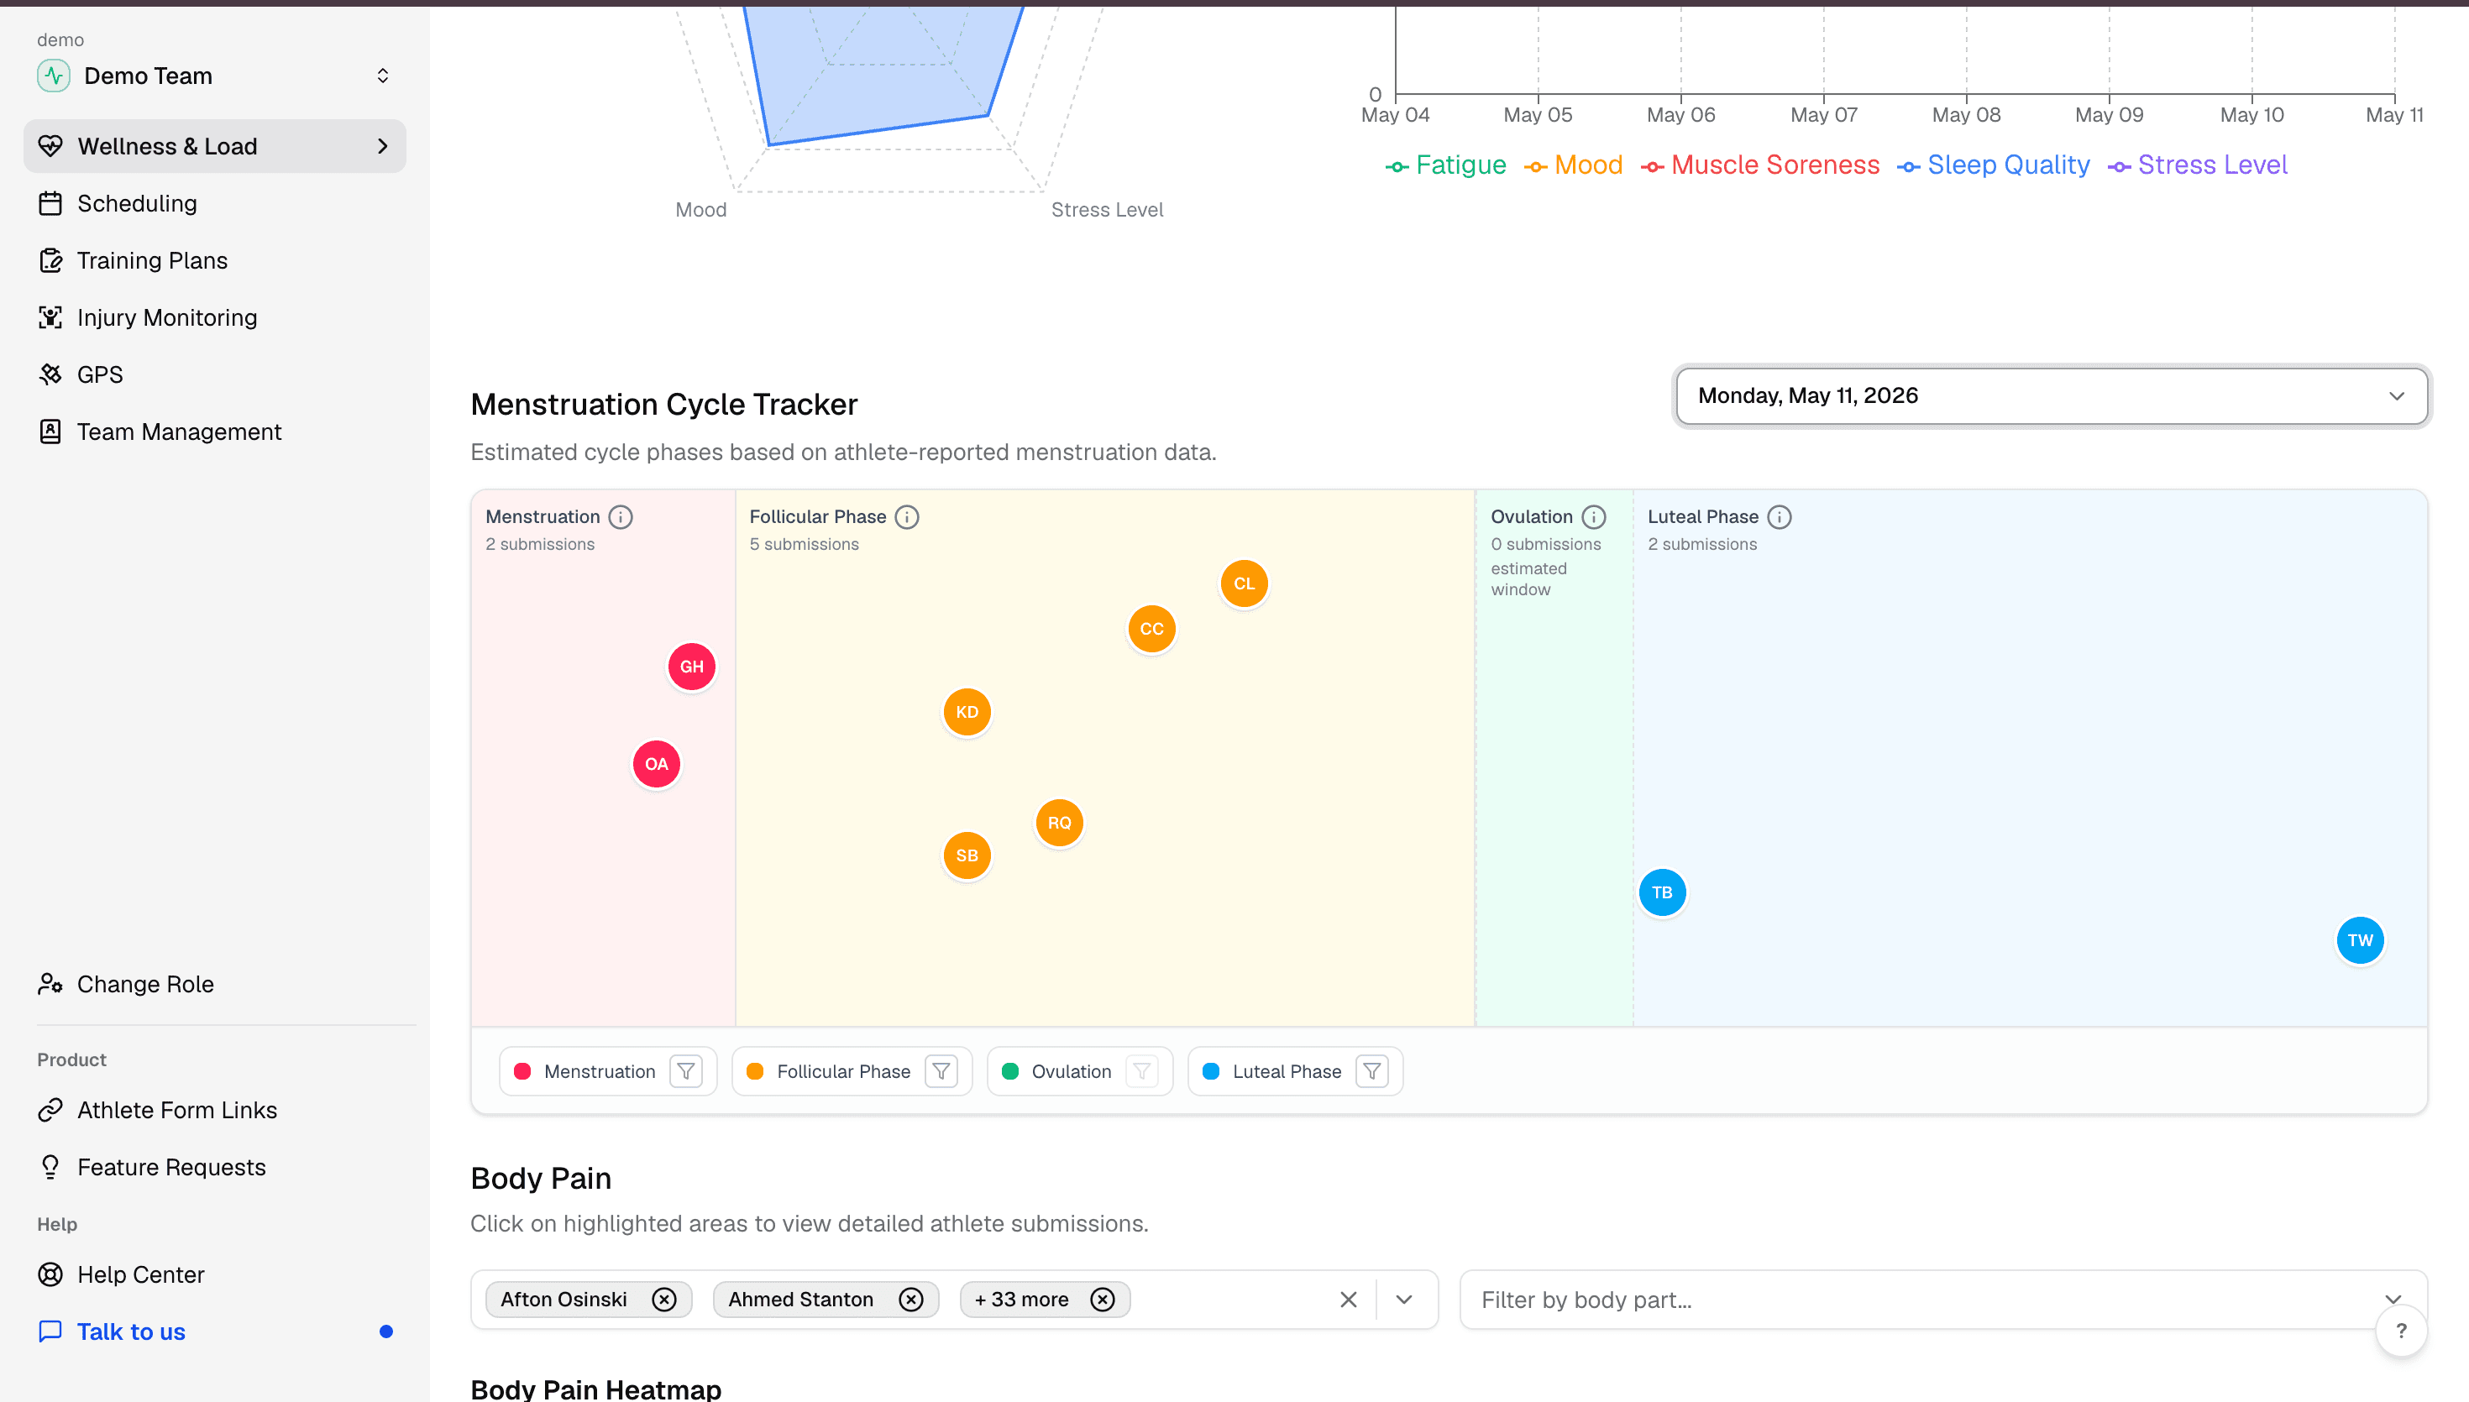Image resolution: width=2469 pixels, height=1402 pixels.
Task: Click the GPS satellite icon
Action: (50, 374)
